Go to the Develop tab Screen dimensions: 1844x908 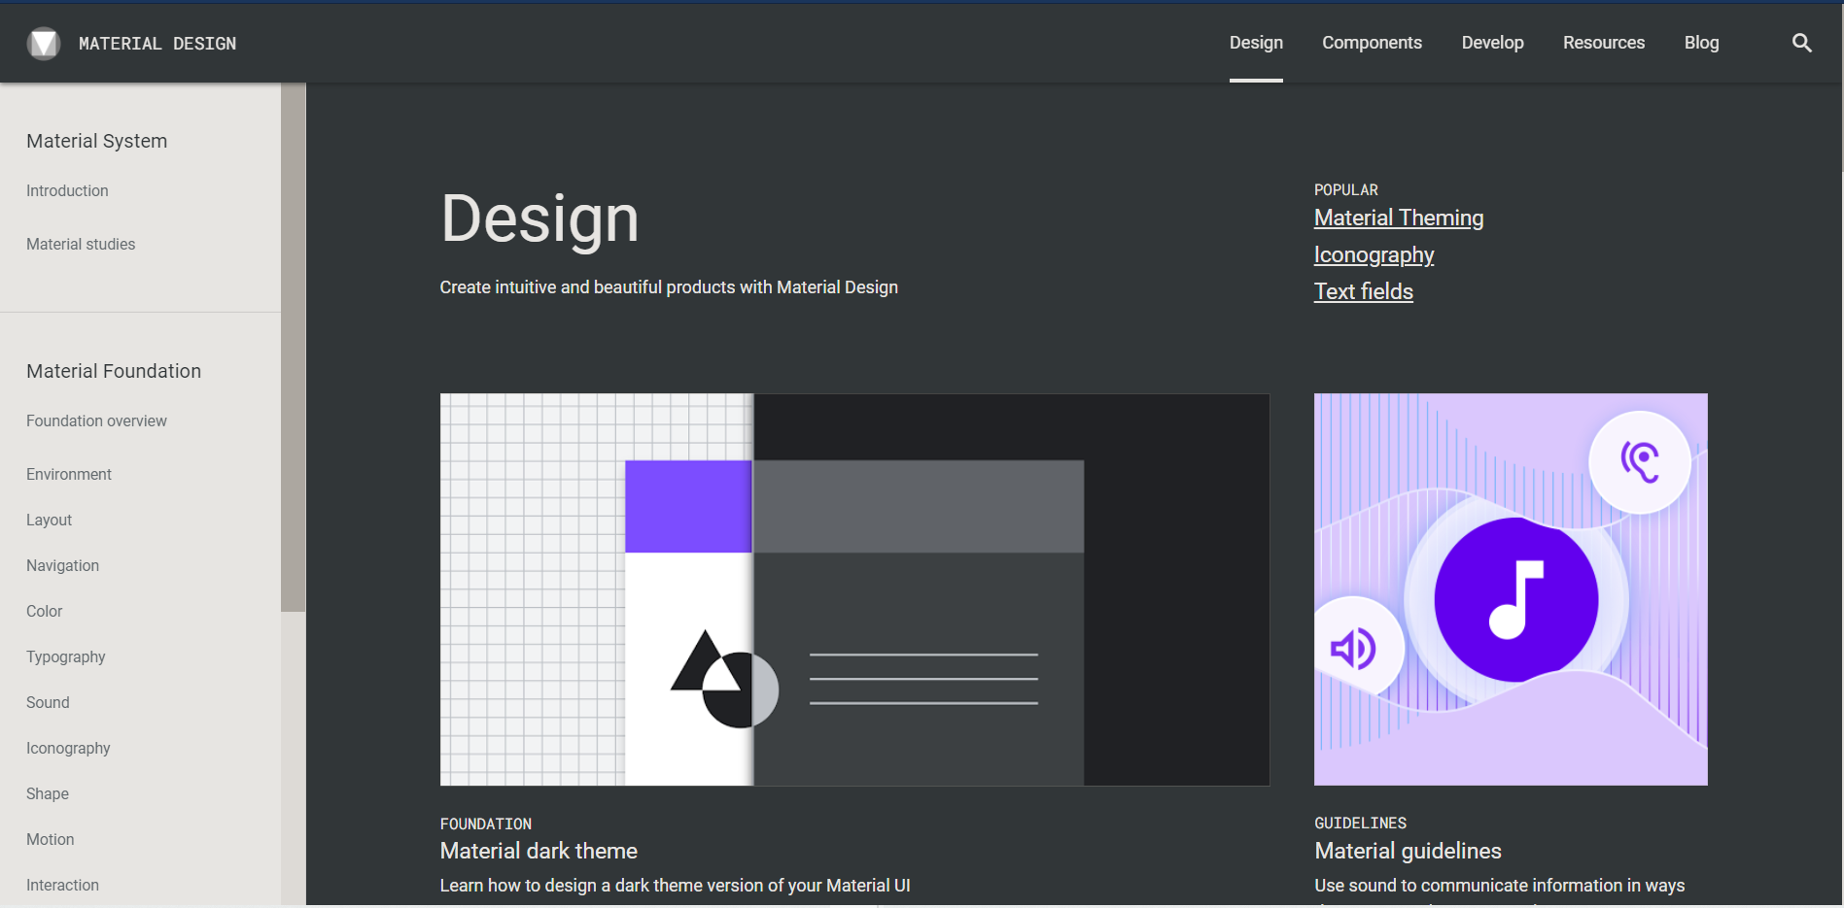[1492, 43]
